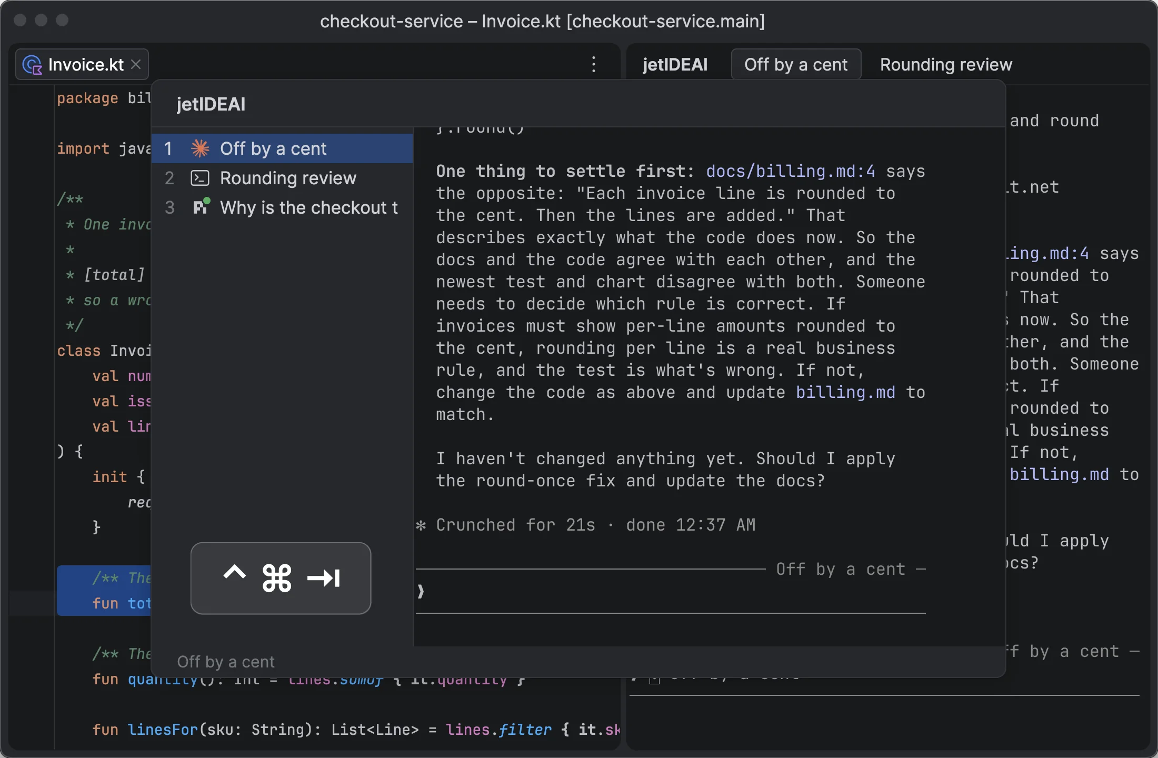Open the billing.md link in the popup
The width and height of the screenshot is (1158, 758).
coord(845,392)
